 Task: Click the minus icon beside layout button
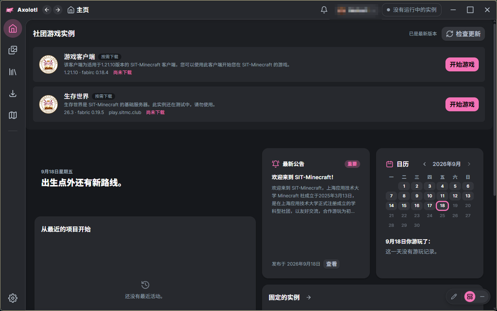pos(482,297)
